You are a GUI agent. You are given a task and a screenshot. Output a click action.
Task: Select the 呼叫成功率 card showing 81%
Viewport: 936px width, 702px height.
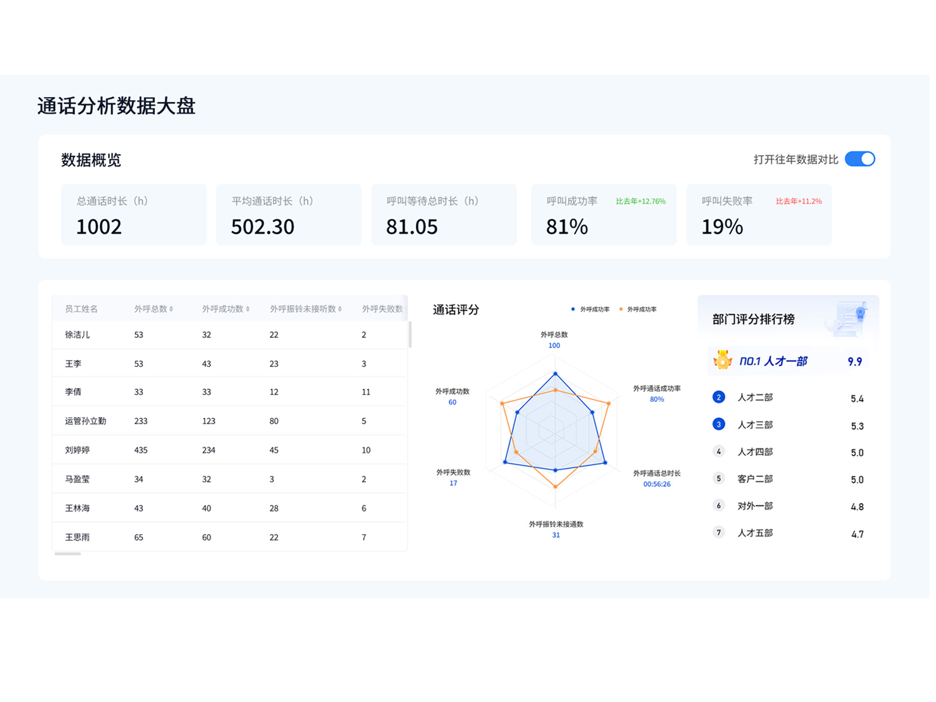click(604, 215)
